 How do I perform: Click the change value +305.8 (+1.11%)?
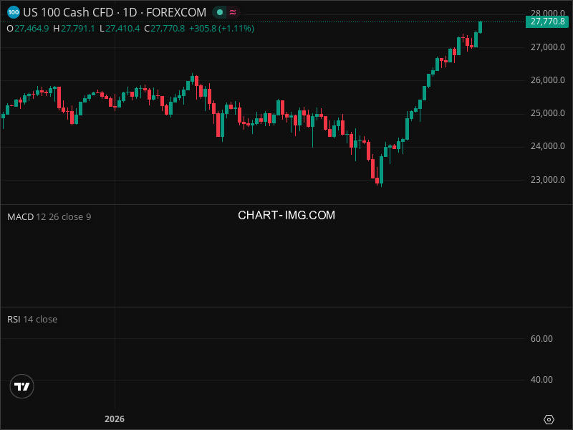221,29
